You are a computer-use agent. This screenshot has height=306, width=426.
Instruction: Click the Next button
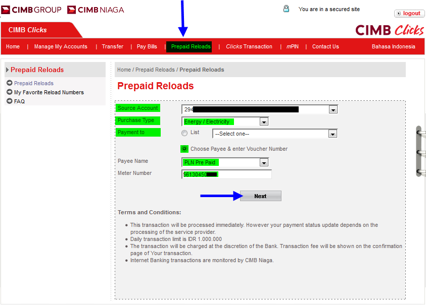261,196
